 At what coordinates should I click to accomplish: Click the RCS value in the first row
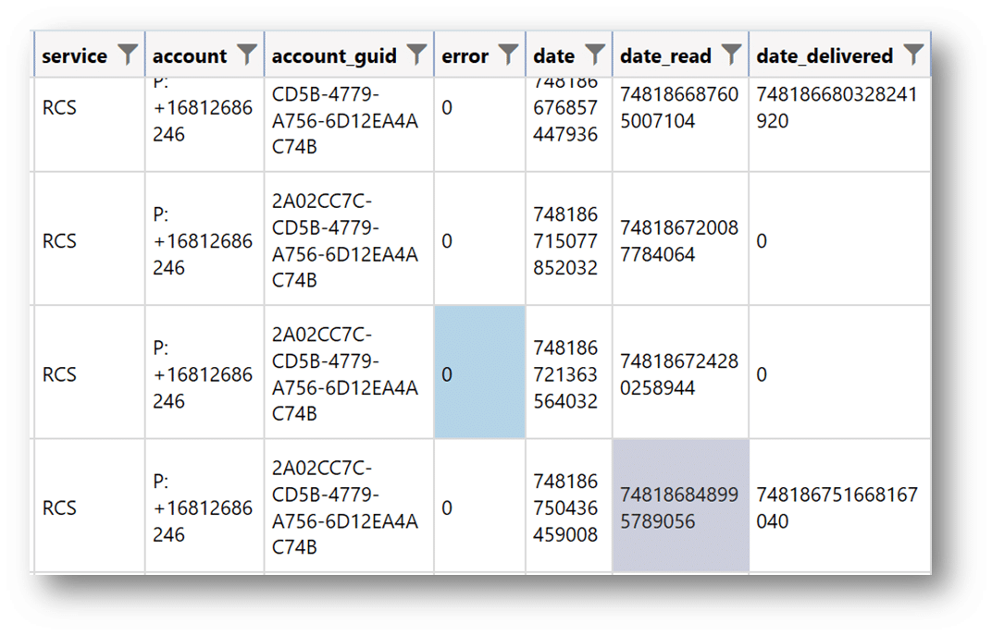[x=57, y=106]
